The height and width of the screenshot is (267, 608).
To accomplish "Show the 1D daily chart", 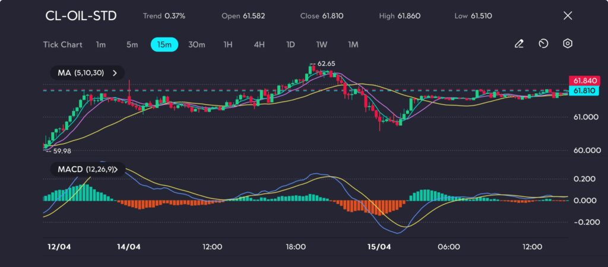I will click(x=290, y=44).
